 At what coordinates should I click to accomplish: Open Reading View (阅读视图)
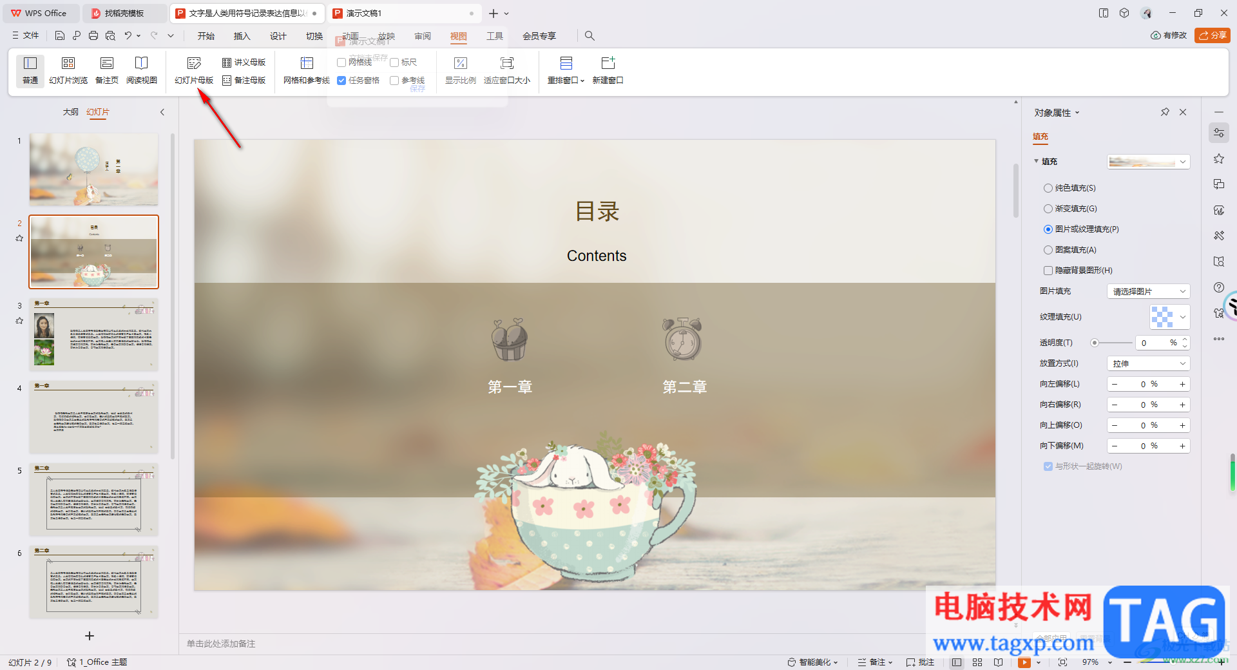coord(142,70)
